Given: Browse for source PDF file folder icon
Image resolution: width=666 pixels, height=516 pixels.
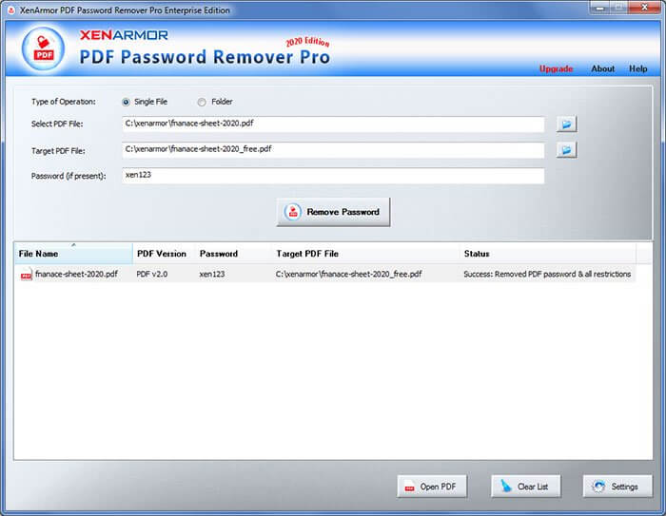Looking at the screenshot, I should (x=567, y=124).
